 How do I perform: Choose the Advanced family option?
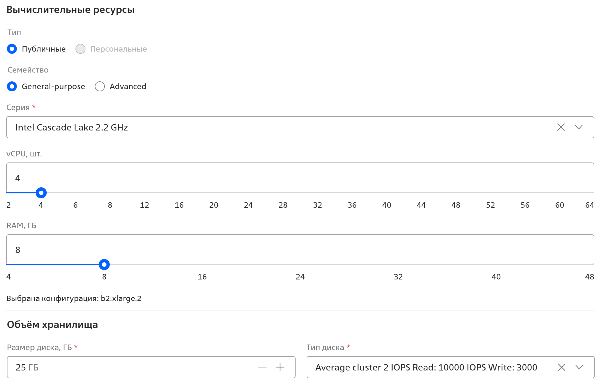(x=100, y=86)
